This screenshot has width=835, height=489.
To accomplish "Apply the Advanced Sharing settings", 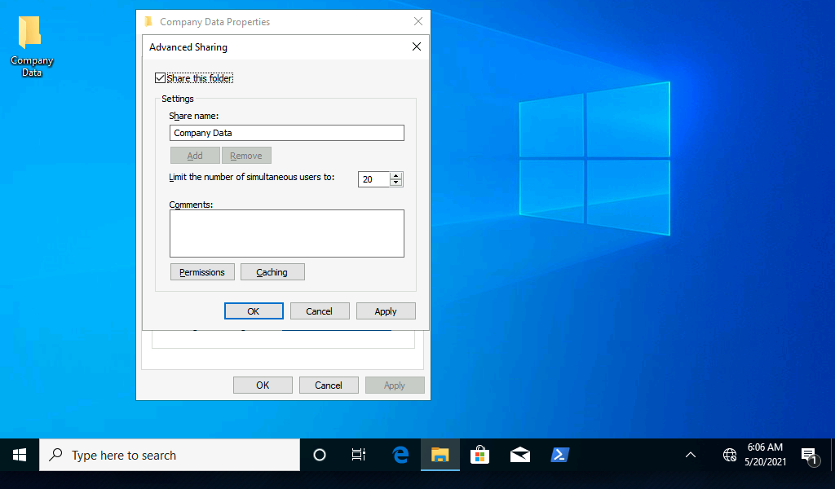I will 386,311.
